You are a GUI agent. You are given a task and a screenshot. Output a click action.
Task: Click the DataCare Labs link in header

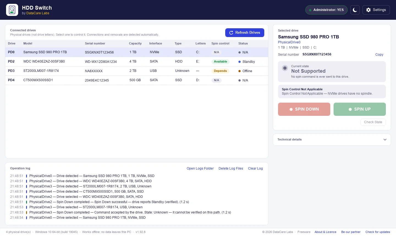click(x=38, y=13)
